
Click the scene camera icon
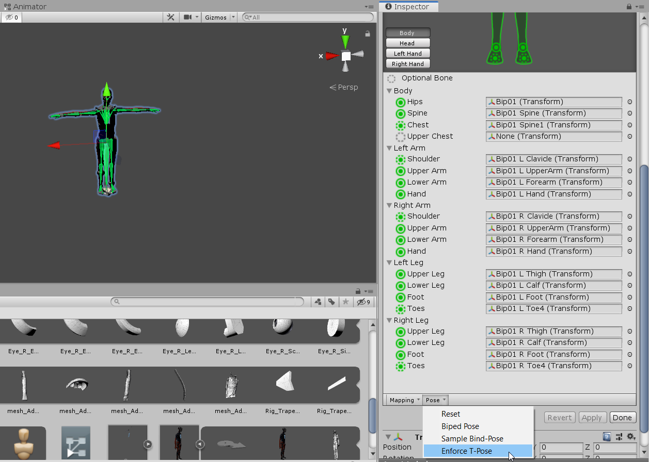[187, 18]
